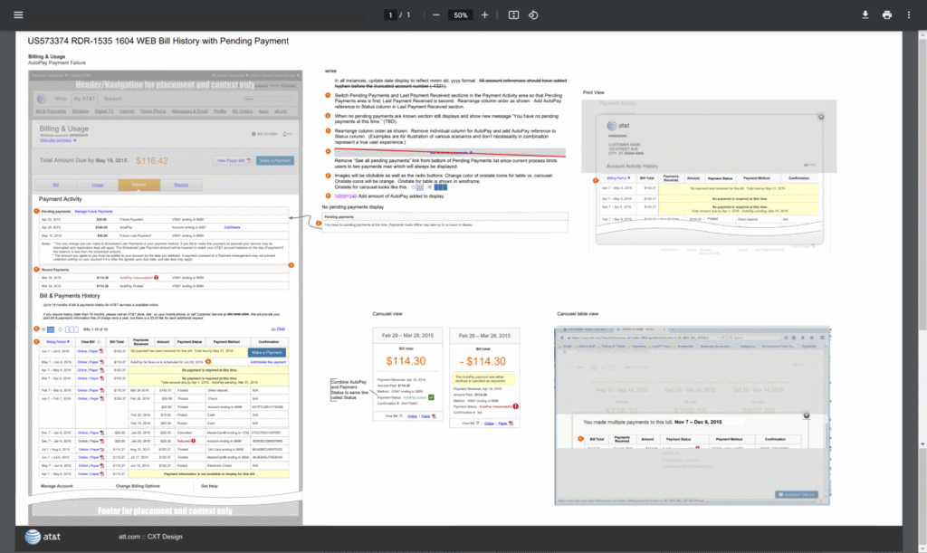The height and width of the screenshot is (553, 927).
Task: Click the 'Bill & Payments History' heading
Action: tap(70, 295)
